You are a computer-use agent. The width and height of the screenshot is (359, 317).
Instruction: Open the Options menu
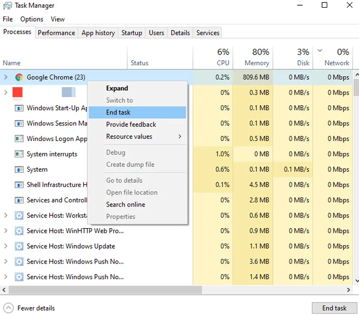tap(32, 19)
